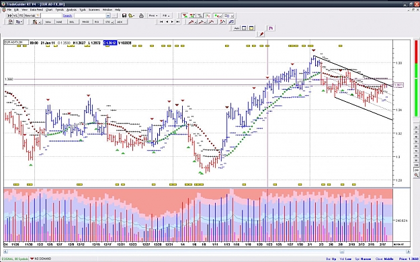Open the Help menu
The image size is (420, 262).
tap(118, 9)
